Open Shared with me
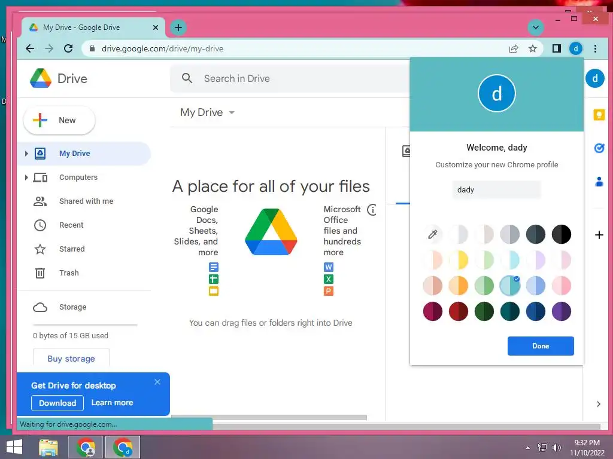613x459 pixels. click(x=86, y=201)
